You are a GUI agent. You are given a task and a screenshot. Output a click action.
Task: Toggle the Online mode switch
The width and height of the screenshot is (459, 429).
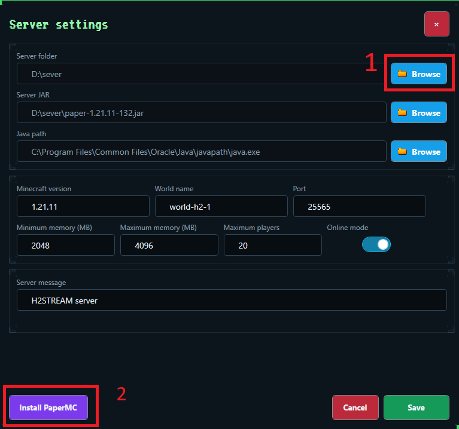376,244
